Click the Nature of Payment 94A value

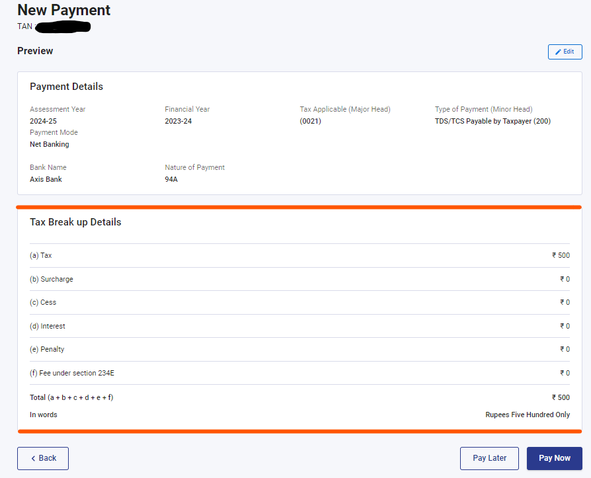pos(171,179)
